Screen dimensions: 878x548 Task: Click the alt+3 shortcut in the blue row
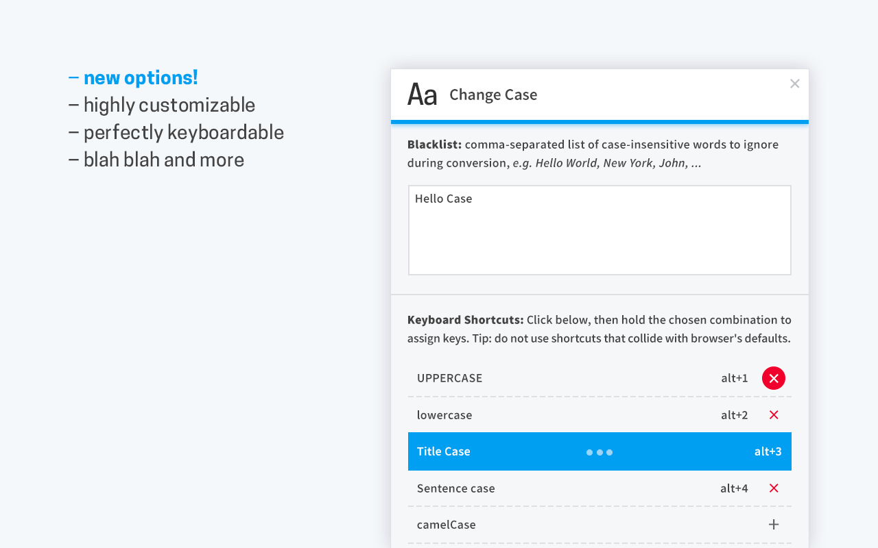pos(768,451)
